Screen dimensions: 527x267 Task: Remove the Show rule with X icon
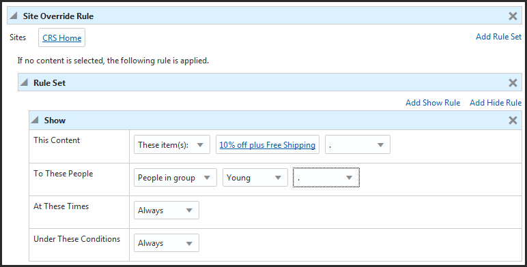513,120
